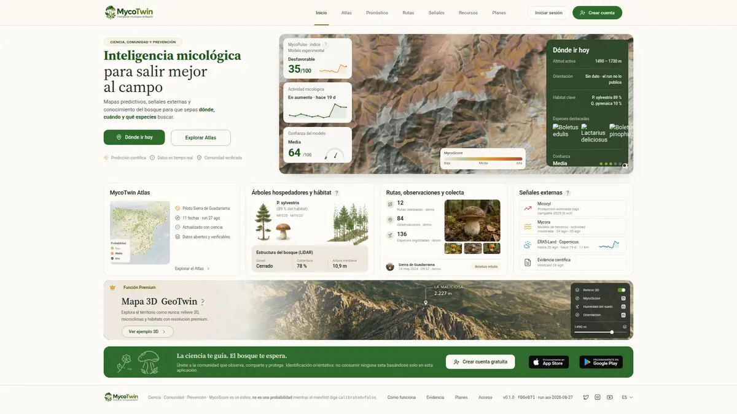The height and width of the screenshot is (414, 737).
Task: Toggle the Humedad del suelo layer checkbox
Action: (x=623, y=306)
